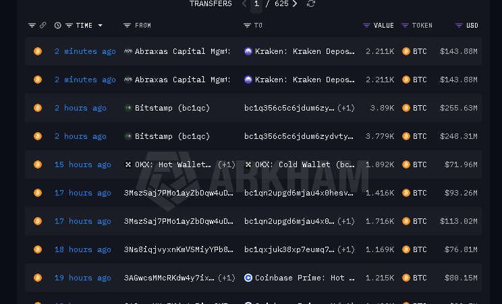This screenshot has height=304, width=502.
Task: Open the '19 hours ago' transaction link
Action: point(83,278)
